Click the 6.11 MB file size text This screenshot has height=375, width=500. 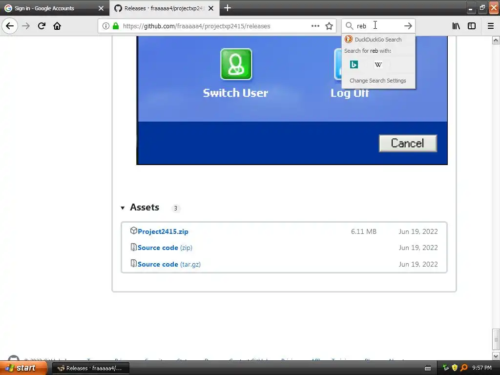click(x=363, y=231)
